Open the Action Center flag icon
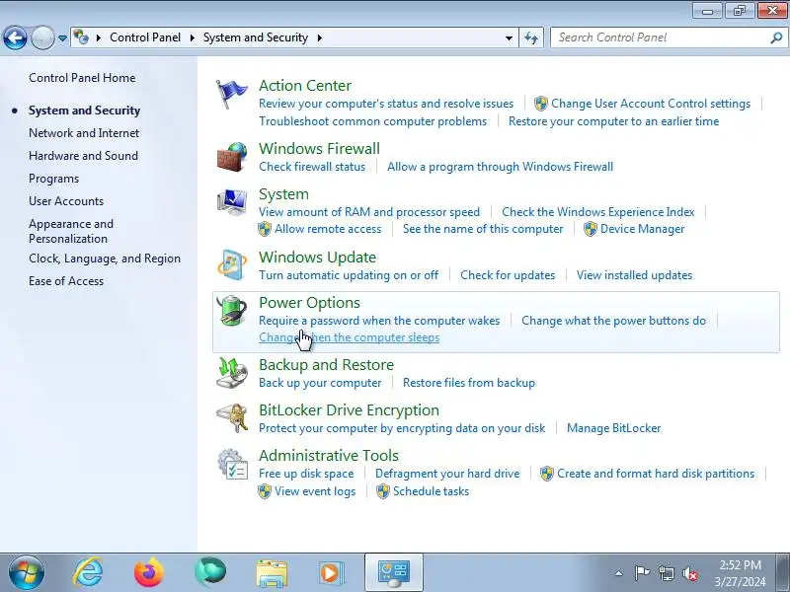 (232, 94)
